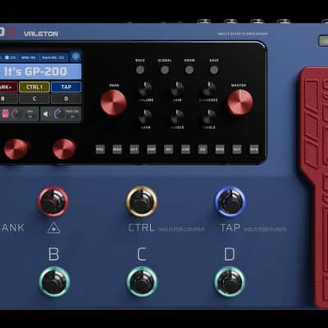Click the large C label above its footswitch
Viewport: 328px width, 328px height.
click(142, 254)
